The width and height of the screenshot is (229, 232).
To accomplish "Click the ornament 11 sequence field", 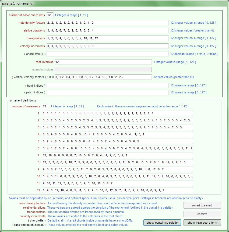I will coord(117,183).
